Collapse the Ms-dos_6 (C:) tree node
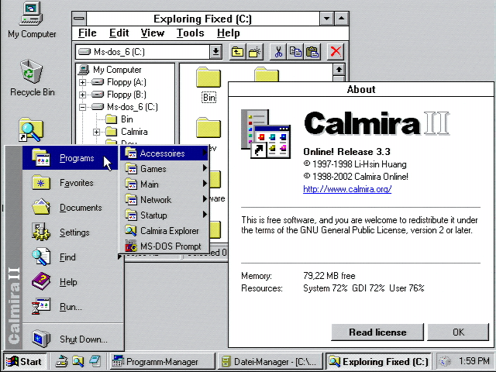Screen dimensions: 496x372 82,107
